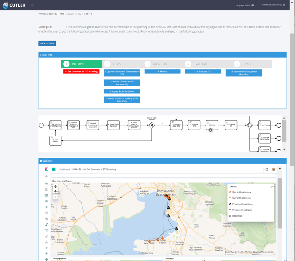Click the Back to Tasks button
The width and height of the screenshot is (295, 261).
[47, 43]
